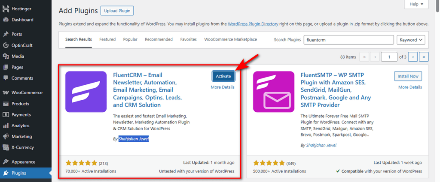Open the Products sidebar menu
The image size is (440, 182).
(25, 104)
